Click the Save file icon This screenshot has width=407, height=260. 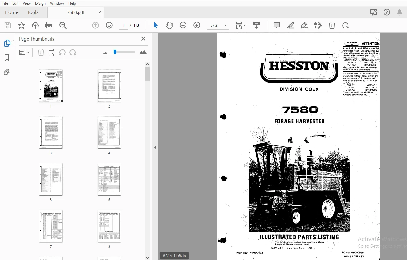click(8, 25)
